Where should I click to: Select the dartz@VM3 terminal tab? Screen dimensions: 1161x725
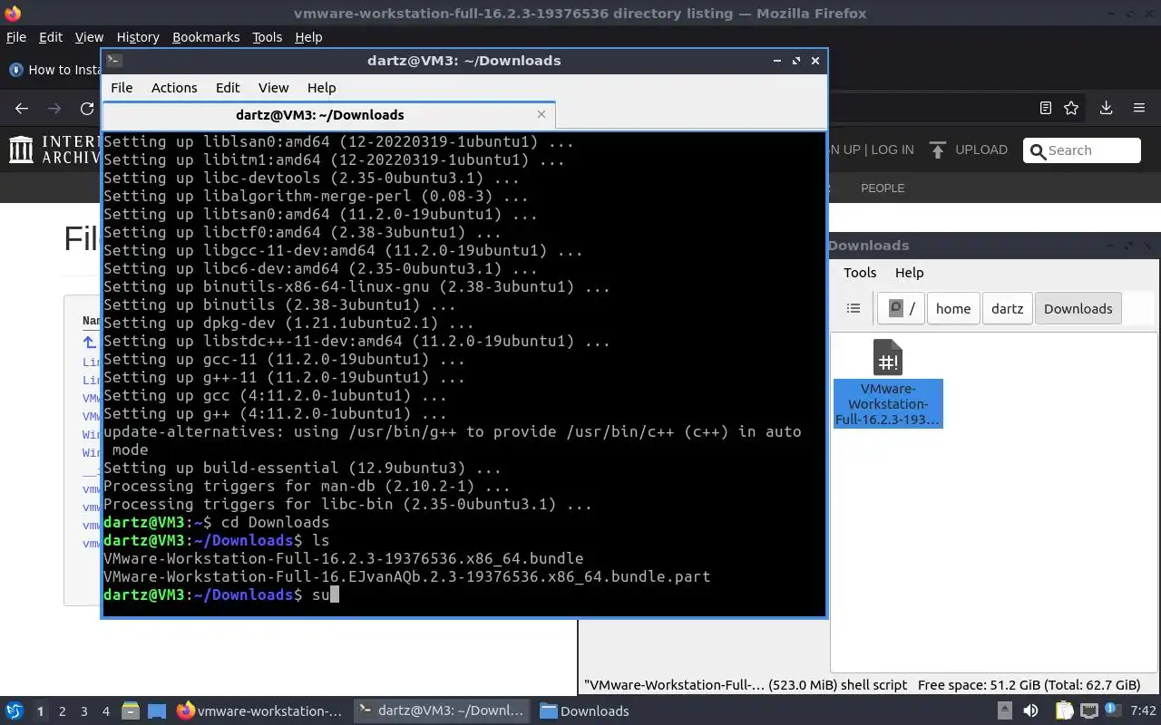click(328, 114)
